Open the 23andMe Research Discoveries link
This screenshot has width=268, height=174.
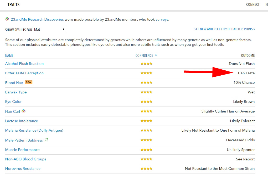[37, 19]
